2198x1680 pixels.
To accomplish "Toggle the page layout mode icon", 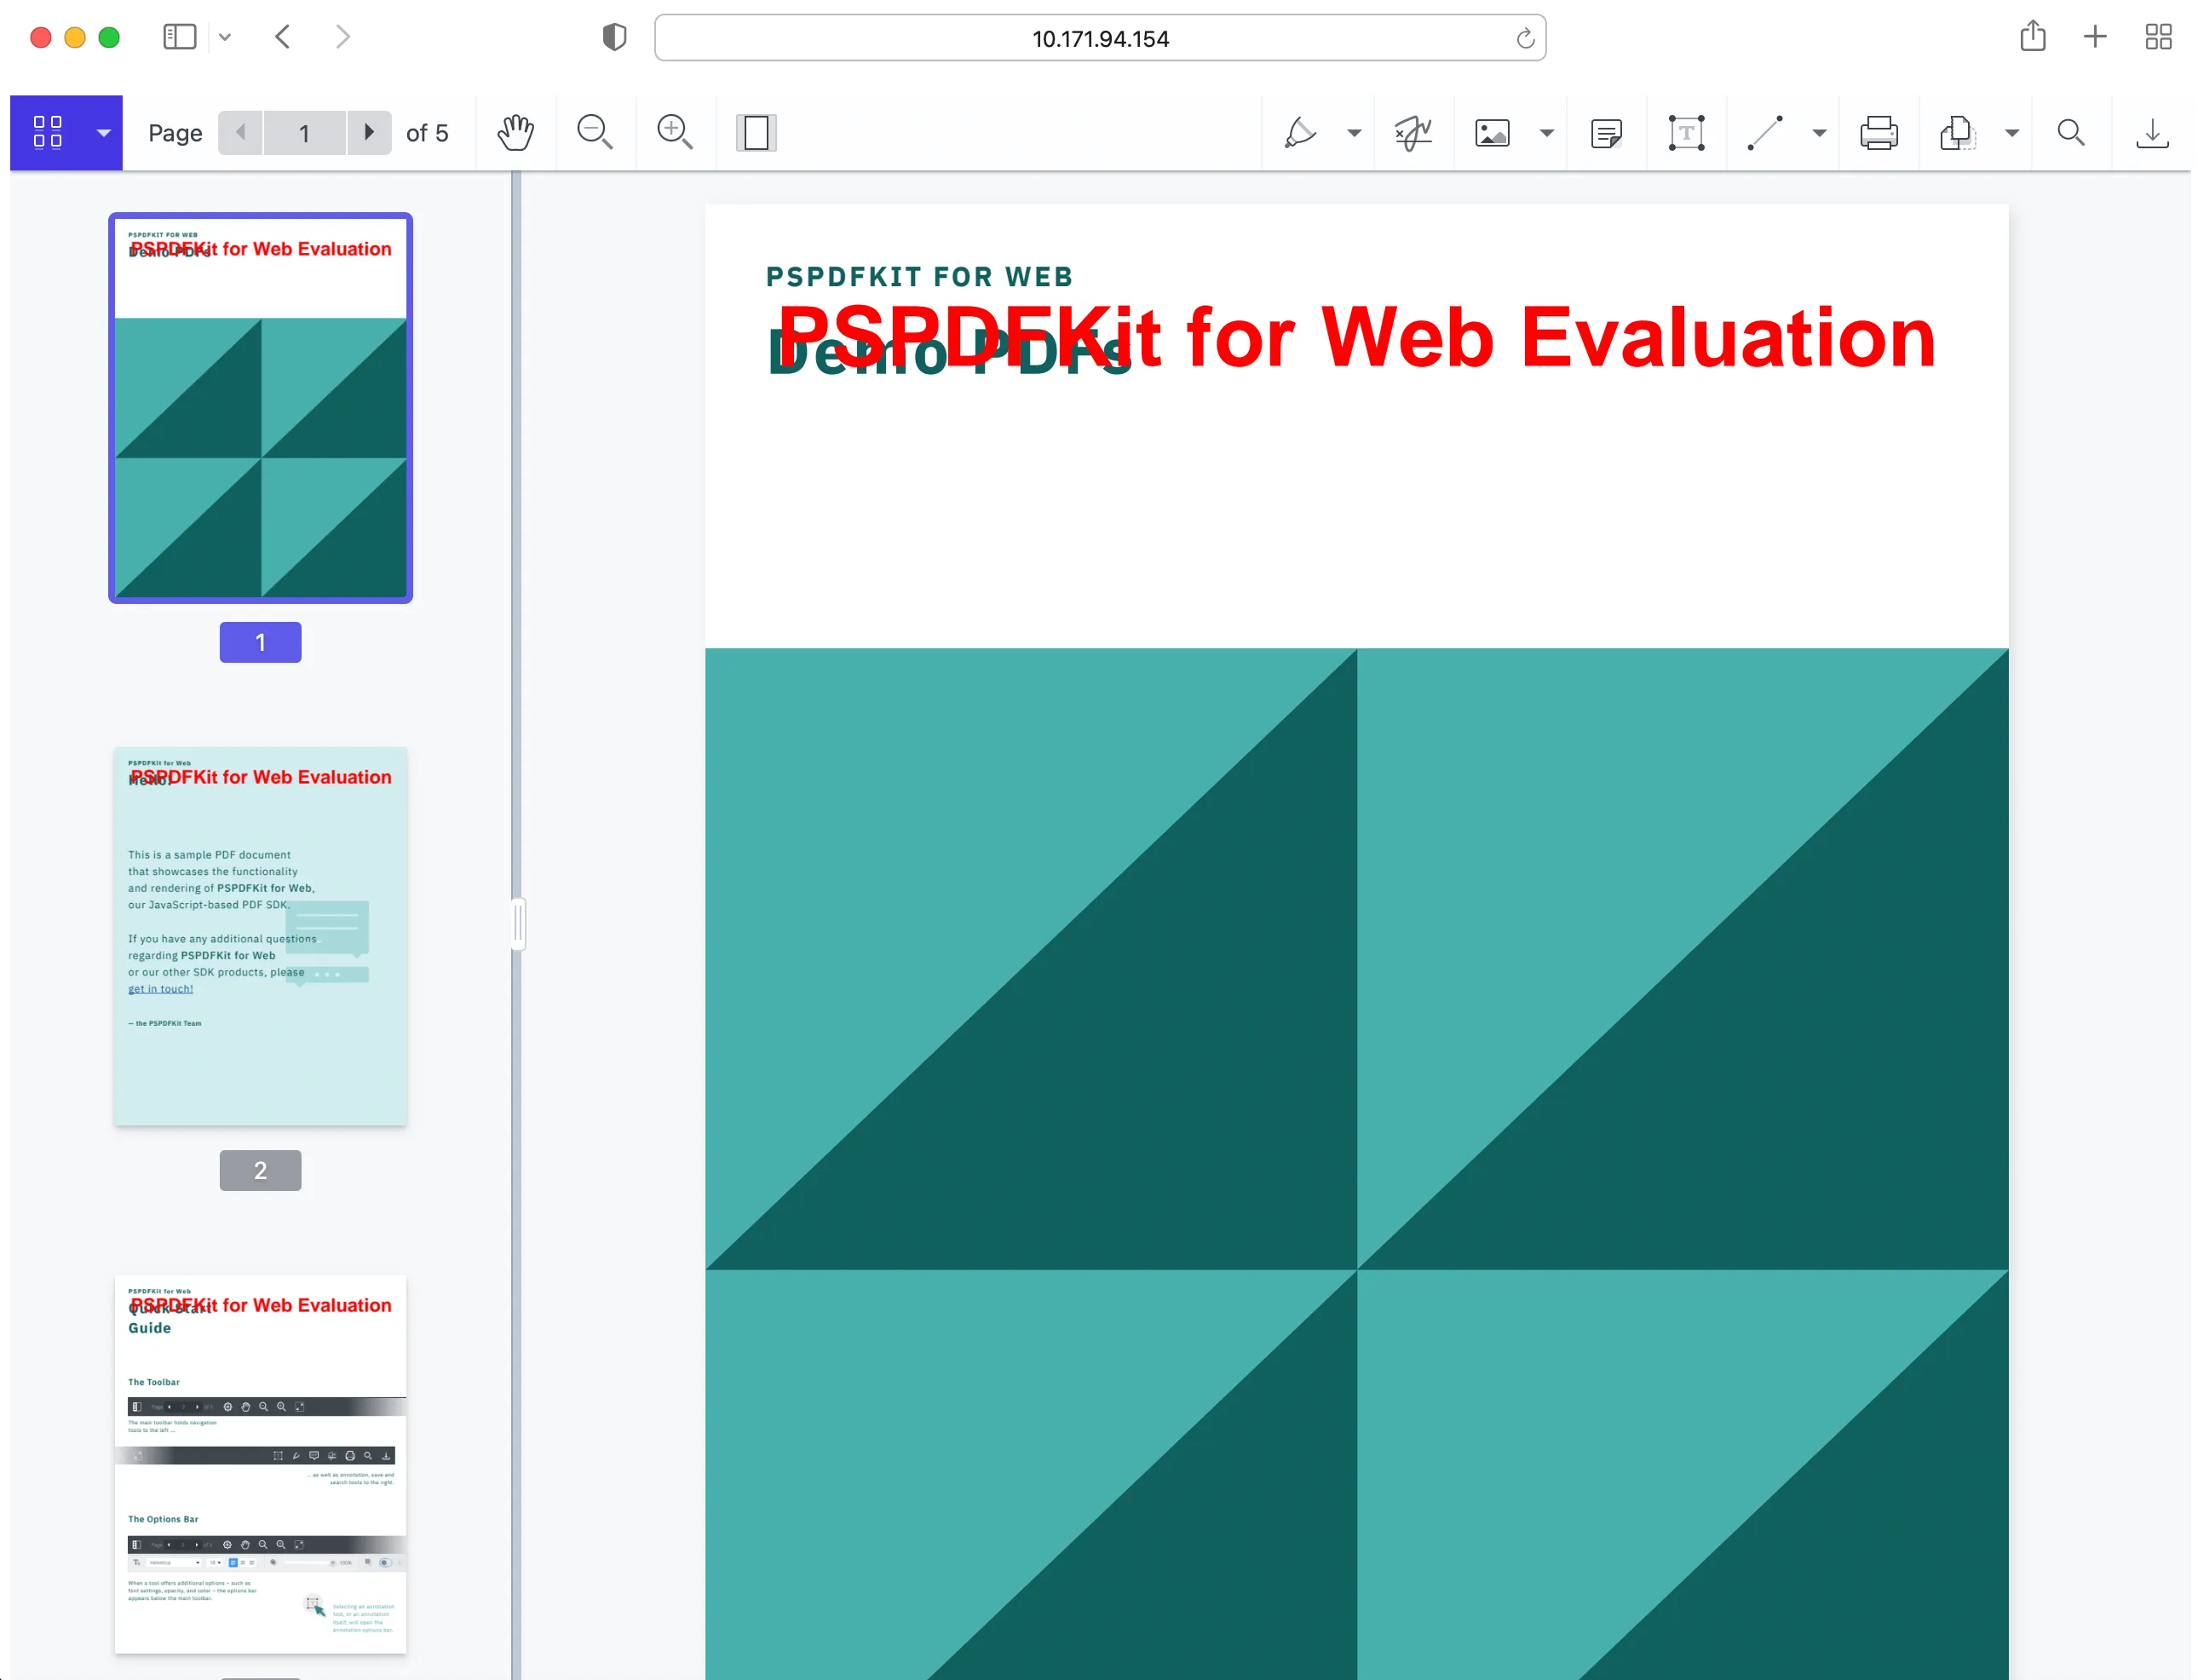I will (756, 133).
